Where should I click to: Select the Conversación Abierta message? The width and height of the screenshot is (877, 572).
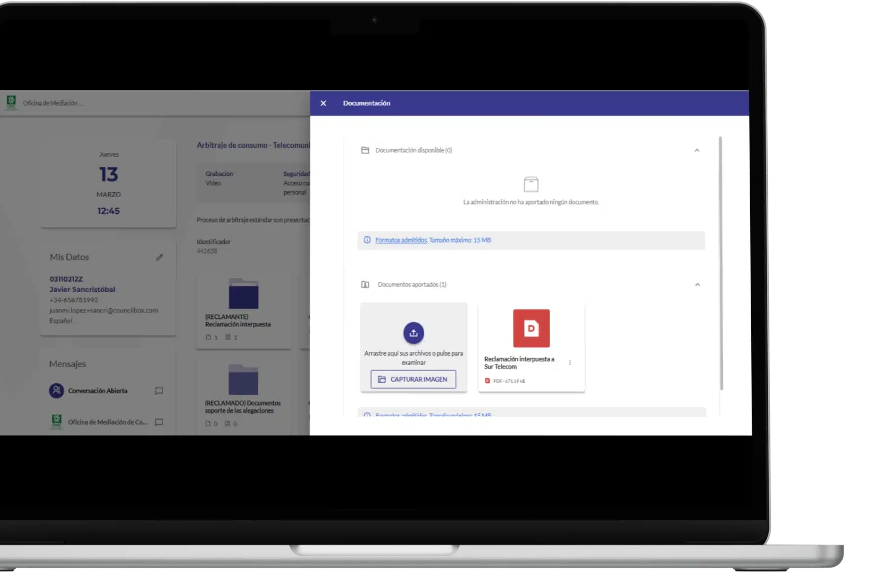point(97,391)
